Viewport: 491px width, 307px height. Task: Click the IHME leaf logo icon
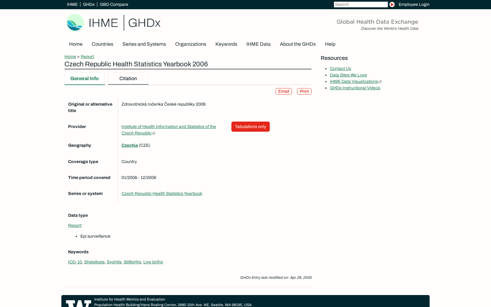[75, 23]
